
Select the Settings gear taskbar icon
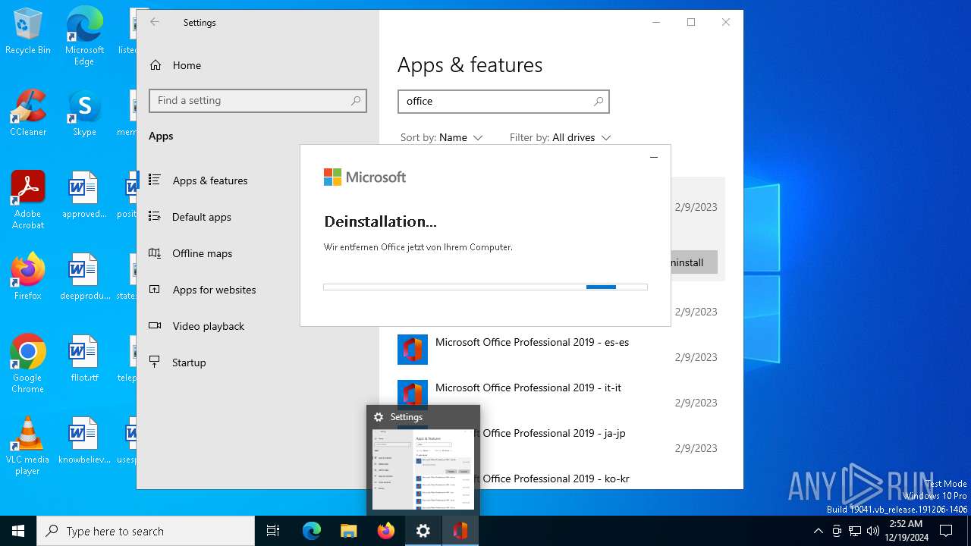(423, 531)
